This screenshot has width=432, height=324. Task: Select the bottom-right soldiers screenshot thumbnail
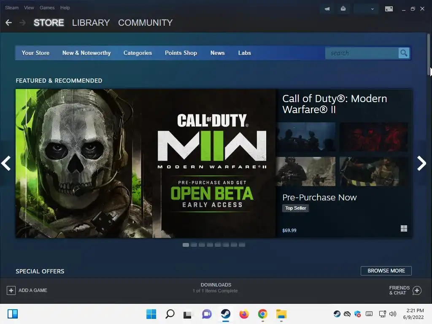[374, 171]
